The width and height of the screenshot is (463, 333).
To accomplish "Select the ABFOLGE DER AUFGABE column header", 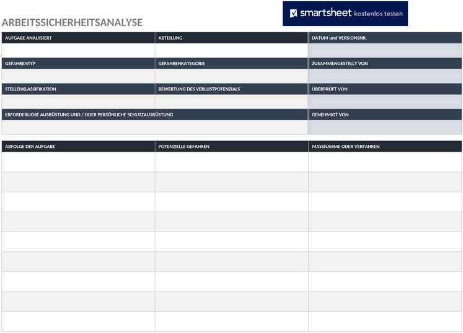I will 78,147.
